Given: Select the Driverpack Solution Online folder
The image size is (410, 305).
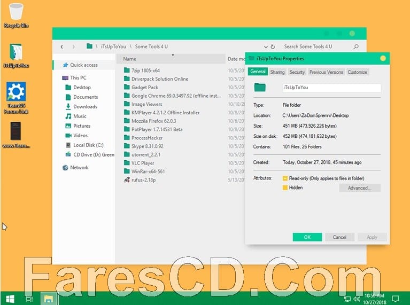Looking at the screenshot, I should click(160, 79).
